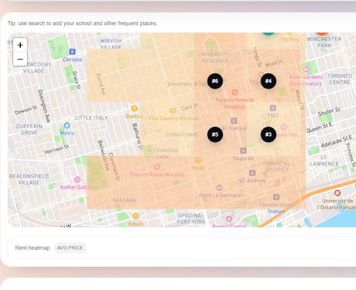
Task: Click the Hotel Le Germain icon
Action: pyautogui.click(x=219, y=187)
